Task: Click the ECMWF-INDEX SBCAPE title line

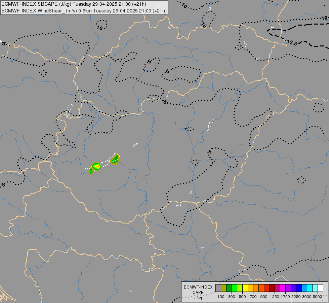Action: click(x=74, y=4)
